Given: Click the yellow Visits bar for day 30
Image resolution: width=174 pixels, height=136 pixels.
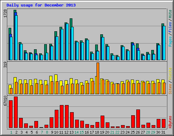Looking at the screenshot, I should (157, 87).
